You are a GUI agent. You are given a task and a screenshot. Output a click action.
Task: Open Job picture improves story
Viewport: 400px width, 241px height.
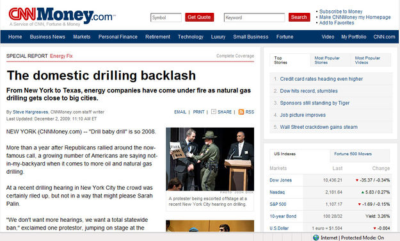click(303, 115)
